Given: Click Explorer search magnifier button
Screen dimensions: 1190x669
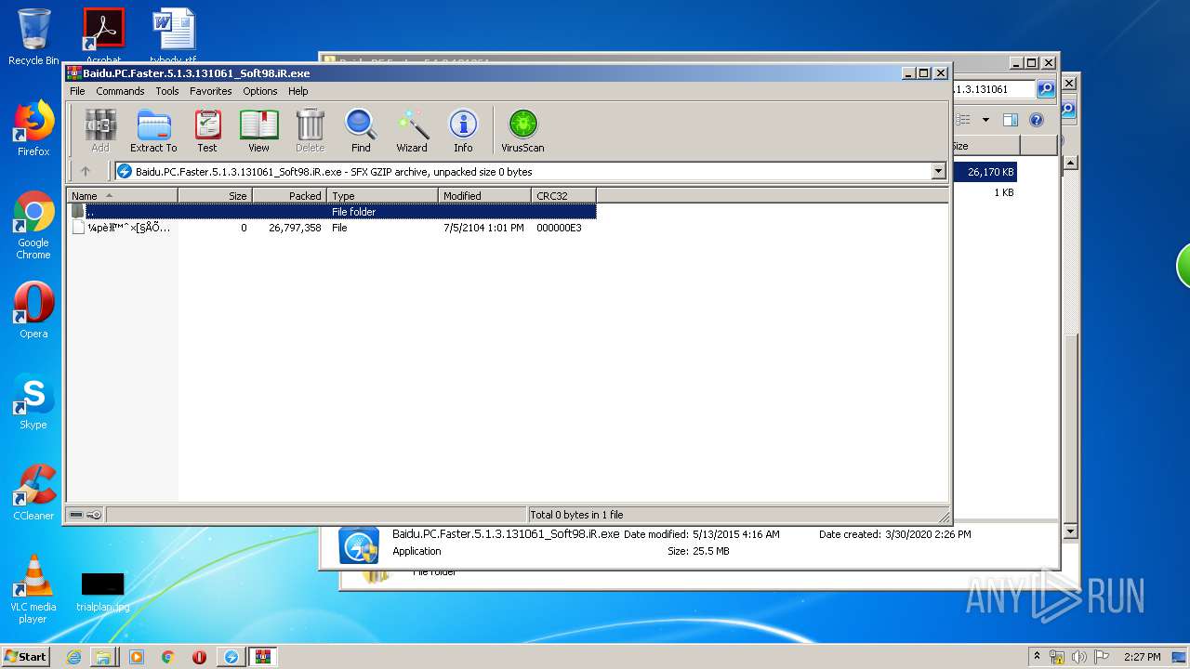Looking at the screenshot, I should click(1046, 89).
